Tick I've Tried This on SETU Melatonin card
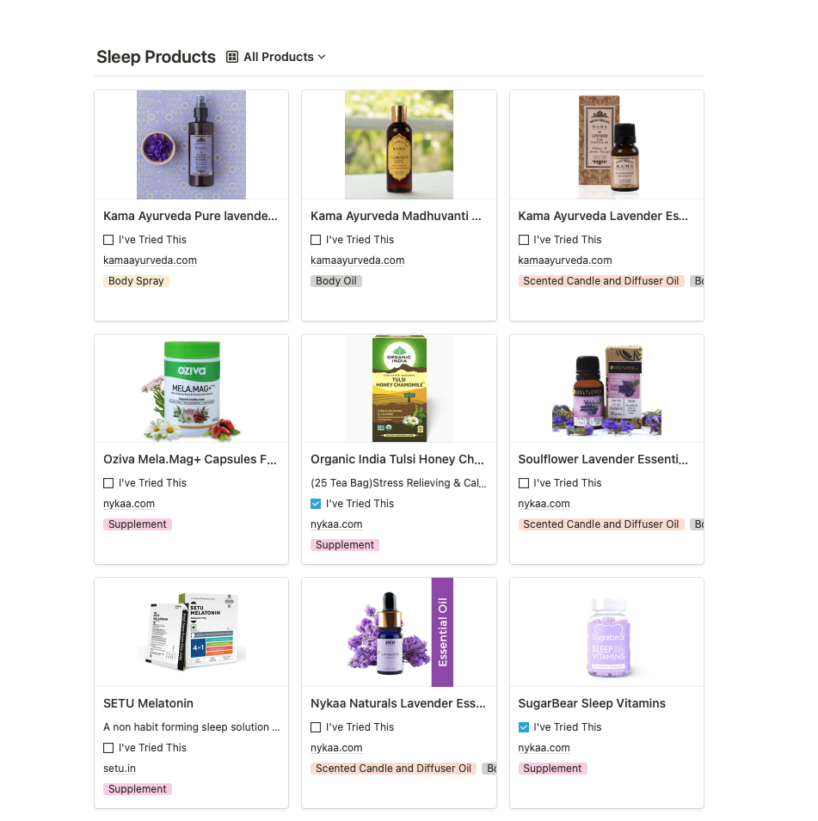Screen dimensions: 818x821 108,748
